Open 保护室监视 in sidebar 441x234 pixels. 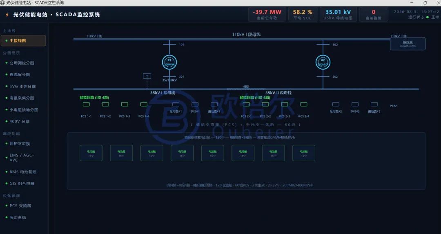[x=23, y=144]
